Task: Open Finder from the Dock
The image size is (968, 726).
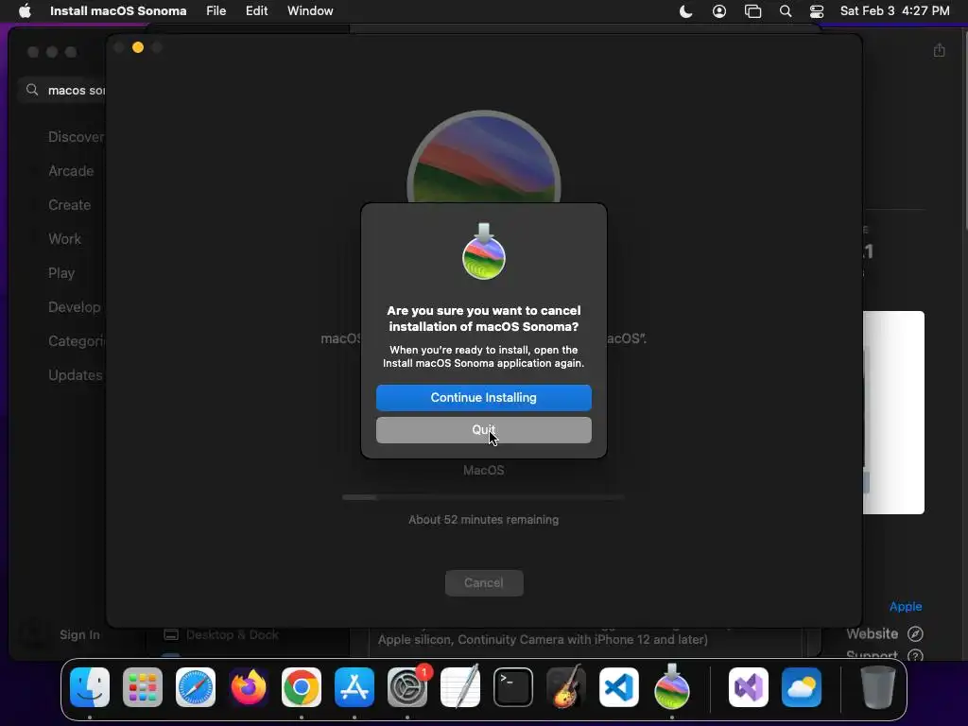Action: pos(90,687)
